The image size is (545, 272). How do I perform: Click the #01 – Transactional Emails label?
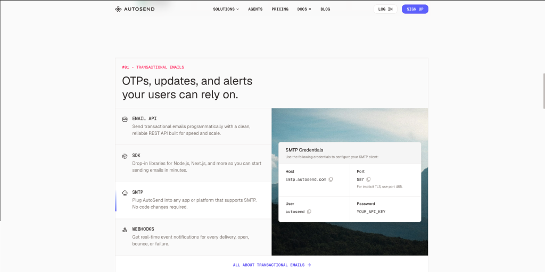coord(153,67)
